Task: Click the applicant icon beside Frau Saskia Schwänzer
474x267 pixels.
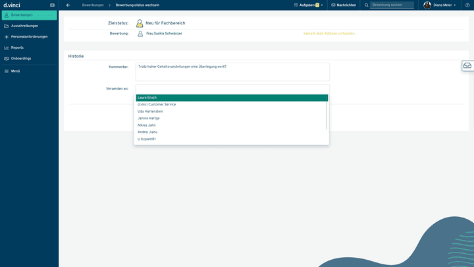Action: [x=140, y=33]
